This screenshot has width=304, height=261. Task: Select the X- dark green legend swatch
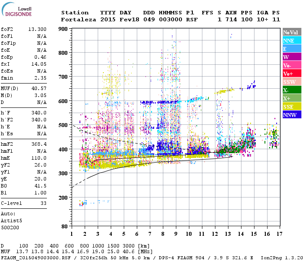292,90
